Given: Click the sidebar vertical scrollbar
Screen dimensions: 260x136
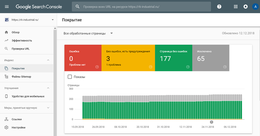Looking at the screenshot, I should (55, 83).
